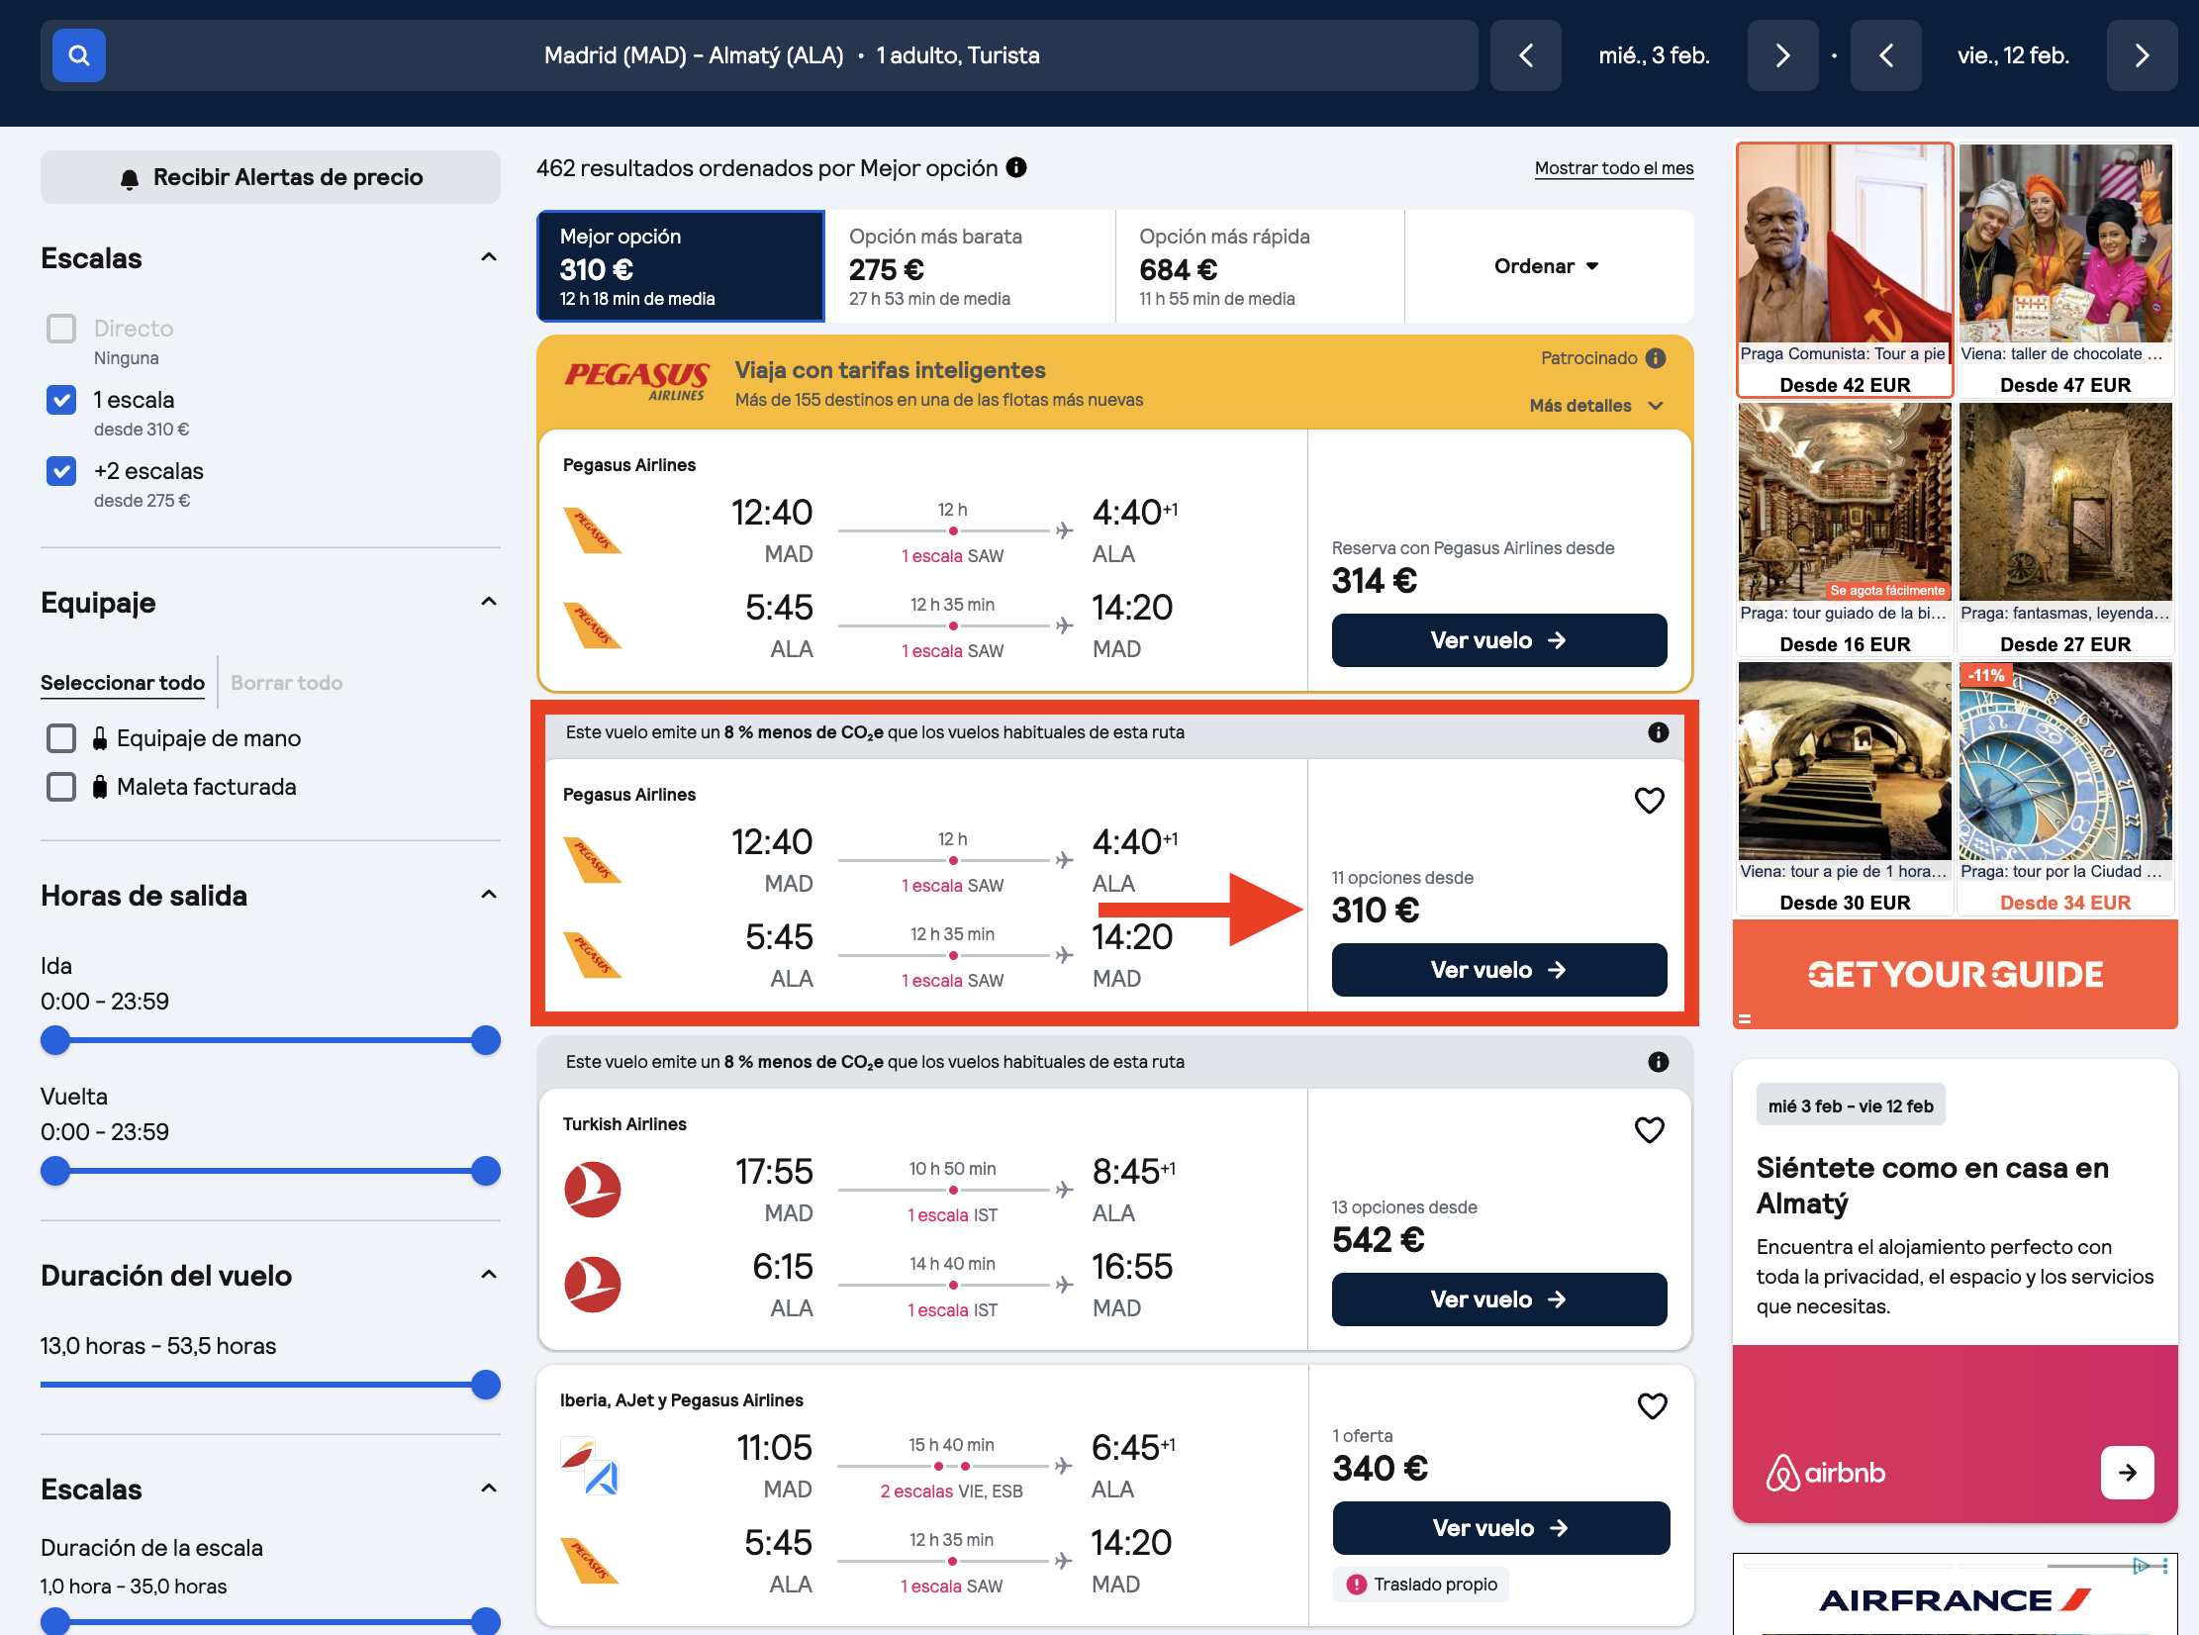Click the Traslado propio warning icon
The image size is (2199, 1635).
click(x=1356, y=1585)
